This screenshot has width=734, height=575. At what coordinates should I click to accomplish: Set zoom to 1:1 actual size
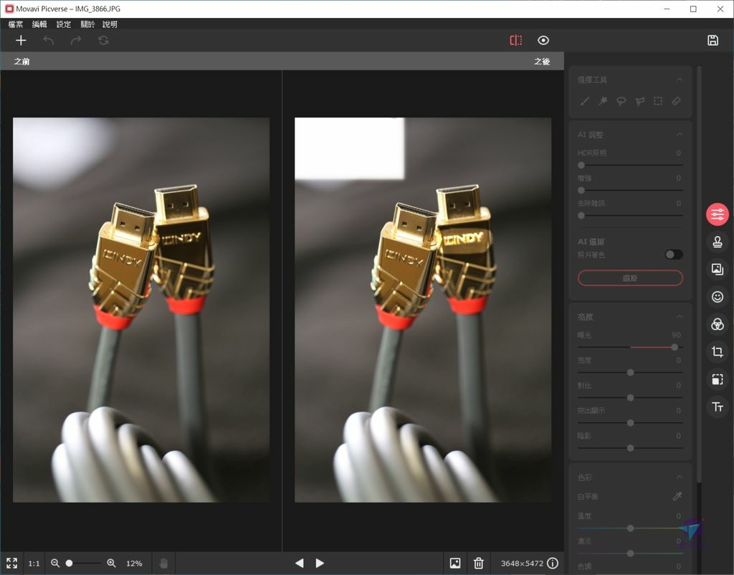coord(34,564)
